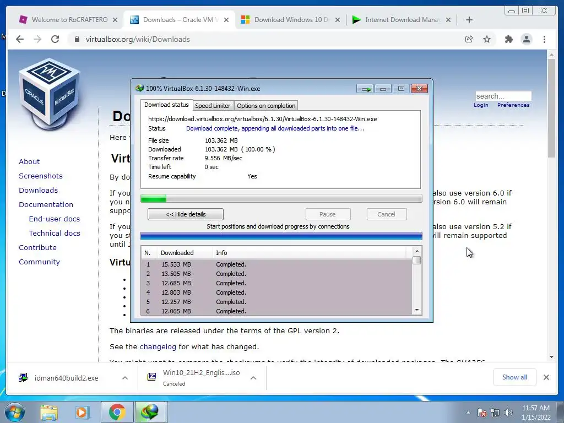Click the browser back arrow

tap(20, 39)
